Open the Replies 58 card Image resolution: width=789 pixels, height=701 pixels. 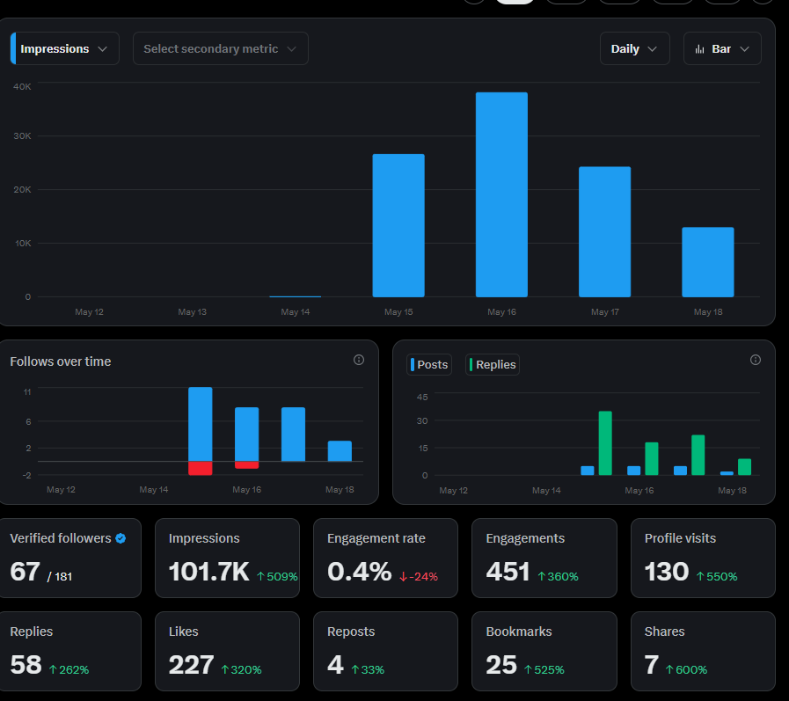[x=70, y=651]
